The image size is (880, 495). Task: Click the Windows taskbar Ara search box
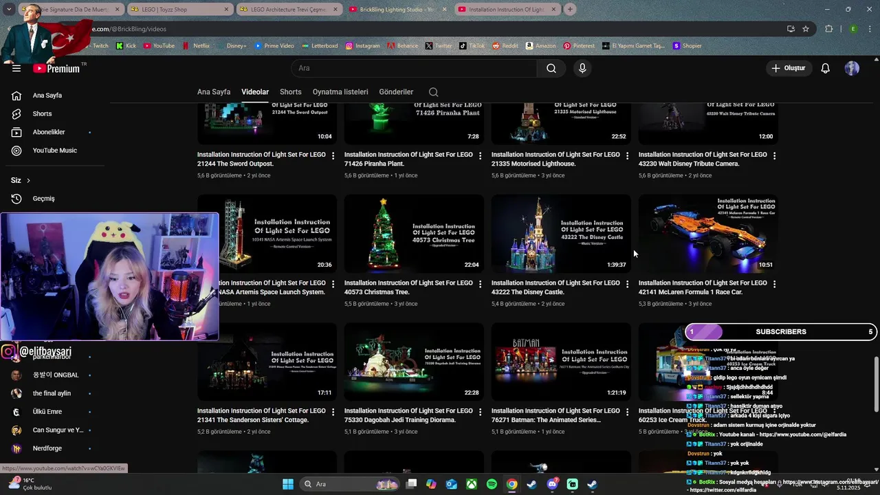351,484
